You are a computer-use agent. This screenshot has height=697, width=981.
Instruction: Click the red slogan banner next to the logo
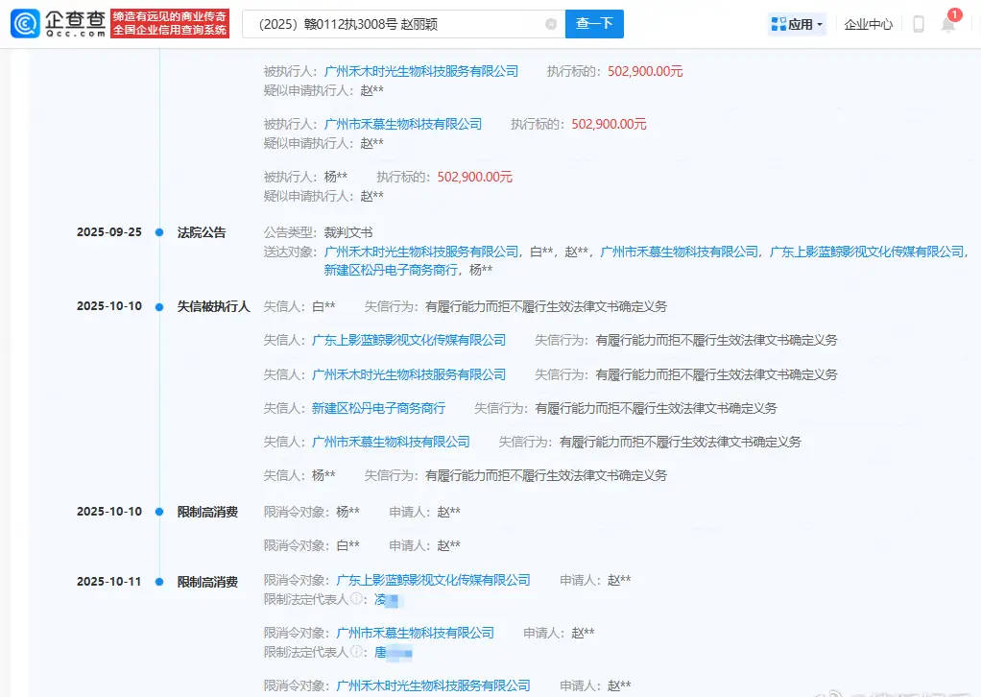pos(171,24)
